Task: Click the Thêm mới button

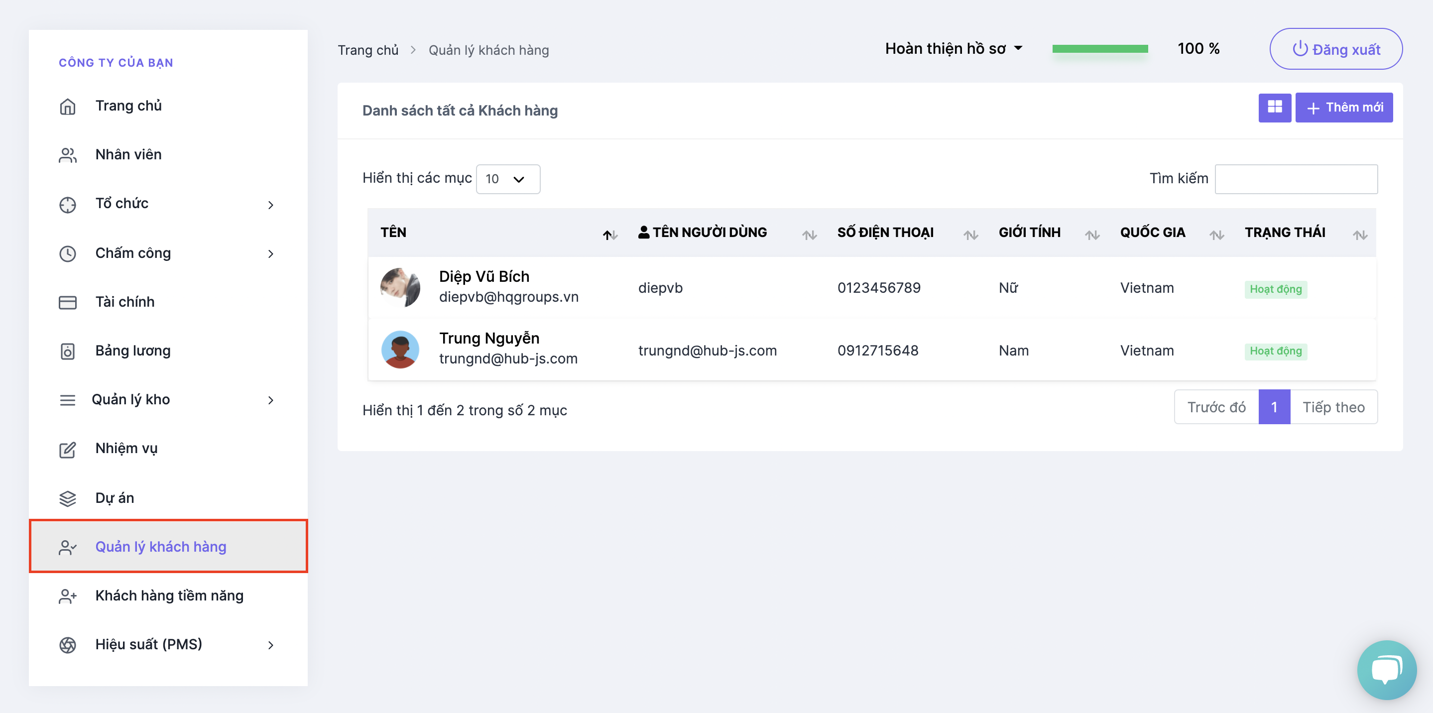Action: pyautogui.click(x=1343, y=108)
